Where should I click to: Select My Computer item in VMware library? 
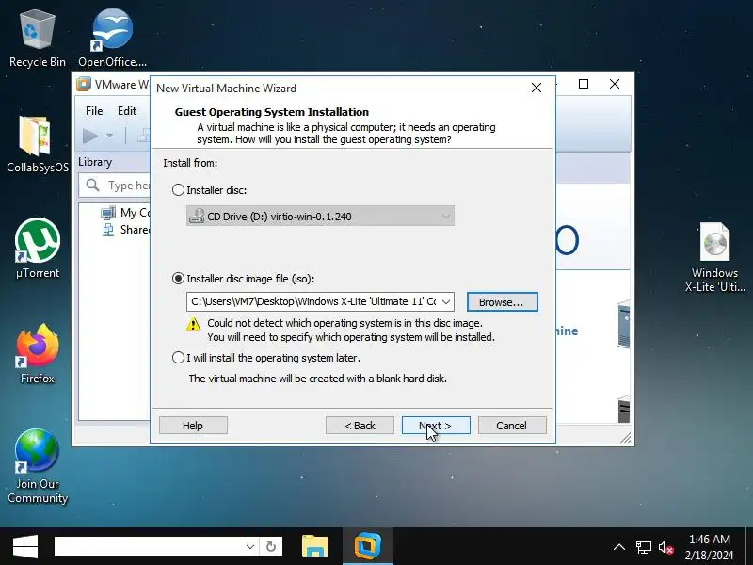[x=126, y=213]
